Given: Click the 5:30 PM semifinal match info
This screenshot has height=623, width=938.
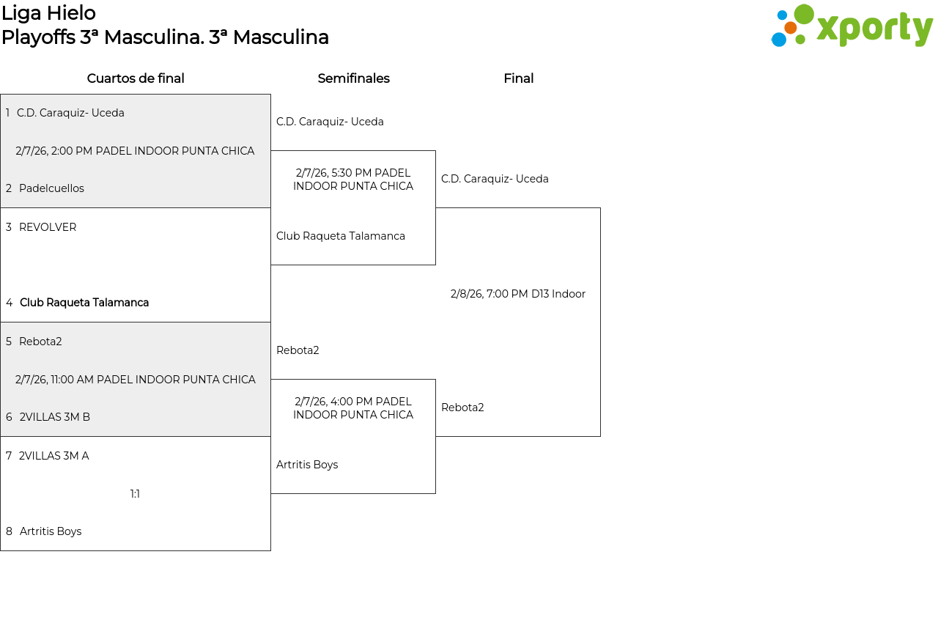Looking at the screenshot, I should [x=353, y=180].
